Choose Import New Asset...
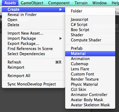Screen dimensions: 119x112 34,33
